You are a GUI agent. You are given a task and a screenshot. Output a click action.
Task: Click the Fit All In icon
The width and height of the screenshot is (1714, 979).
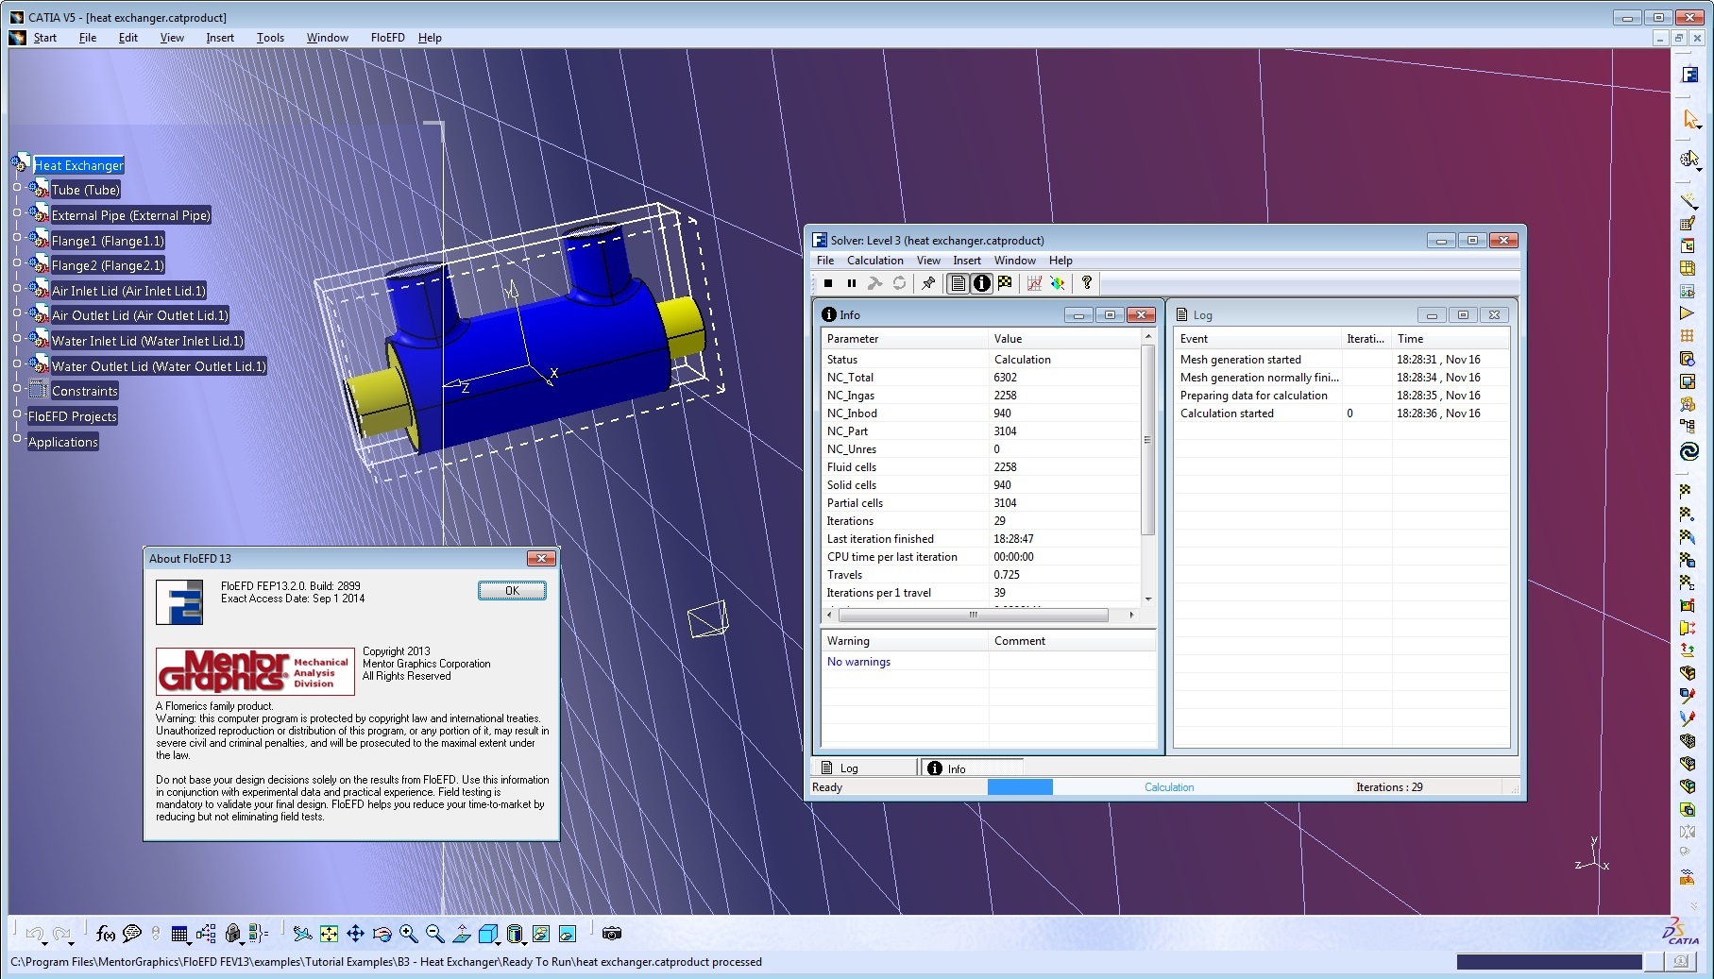329,934
